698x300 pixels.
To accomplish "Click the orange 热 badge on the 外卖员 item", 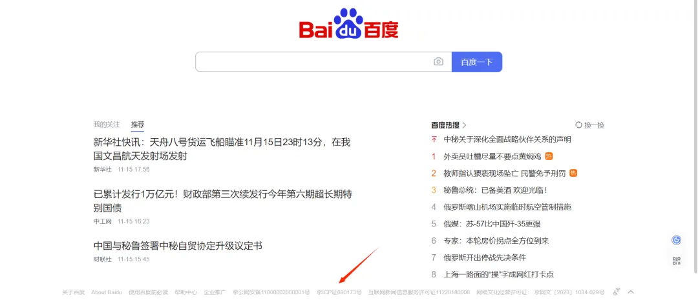I will (549, 156).
